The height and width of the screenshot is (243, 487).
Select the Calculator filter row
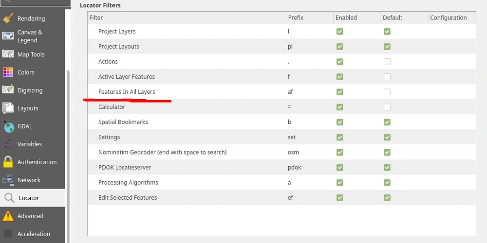[281, 107]
